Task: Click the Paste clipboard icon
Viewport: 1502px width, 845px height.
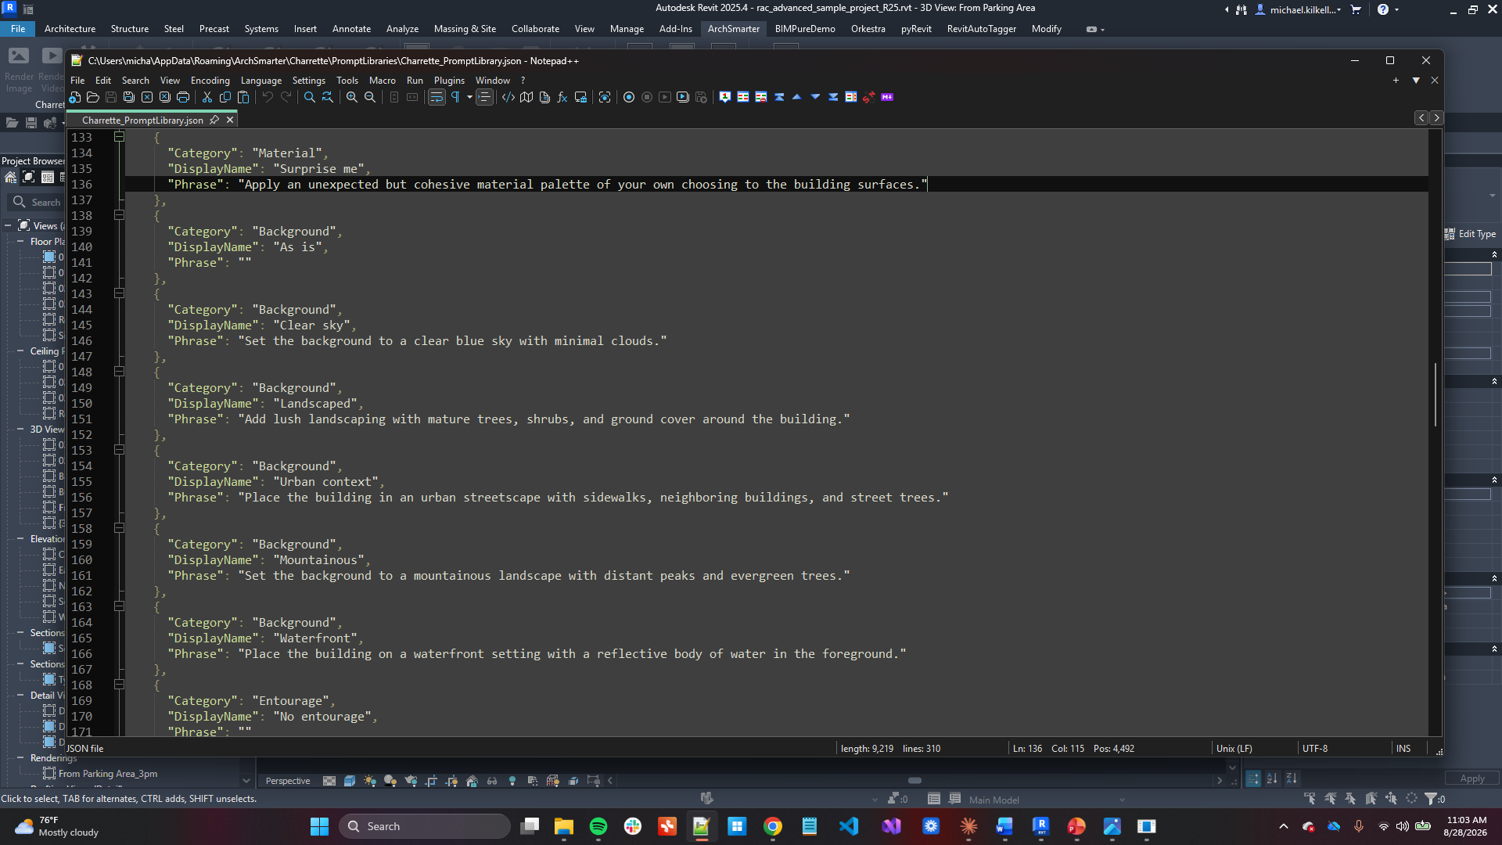Action: click(243, 97)
